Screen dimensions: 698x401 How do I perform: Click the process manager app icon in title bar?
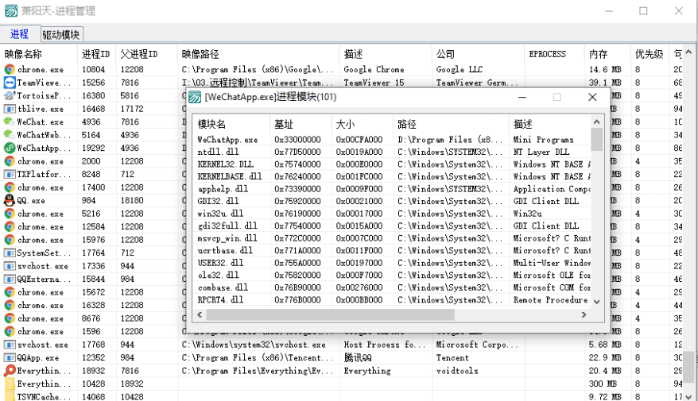click(x=11, y=10)
